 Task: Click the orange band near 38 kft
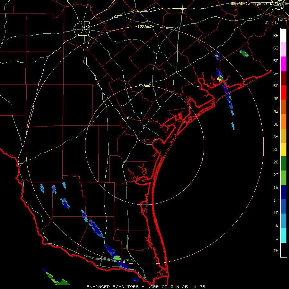pyautogui.click(x=284, y=121)
